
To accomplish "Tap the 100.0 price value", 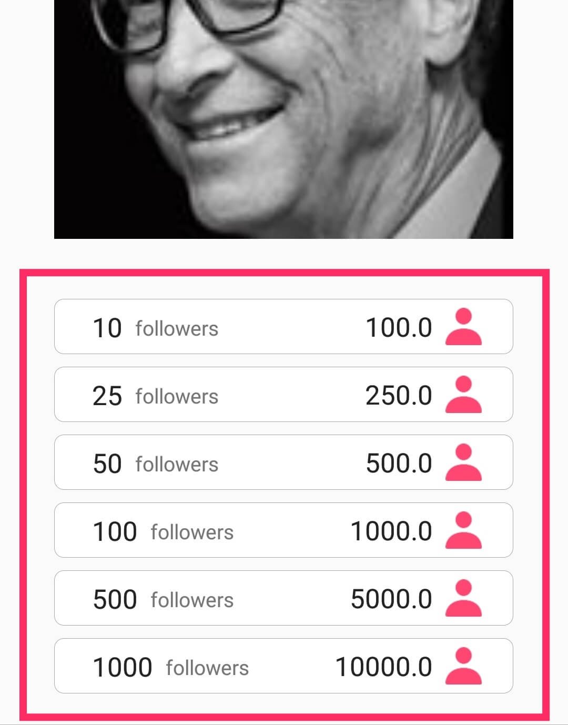I will point(399,328).
